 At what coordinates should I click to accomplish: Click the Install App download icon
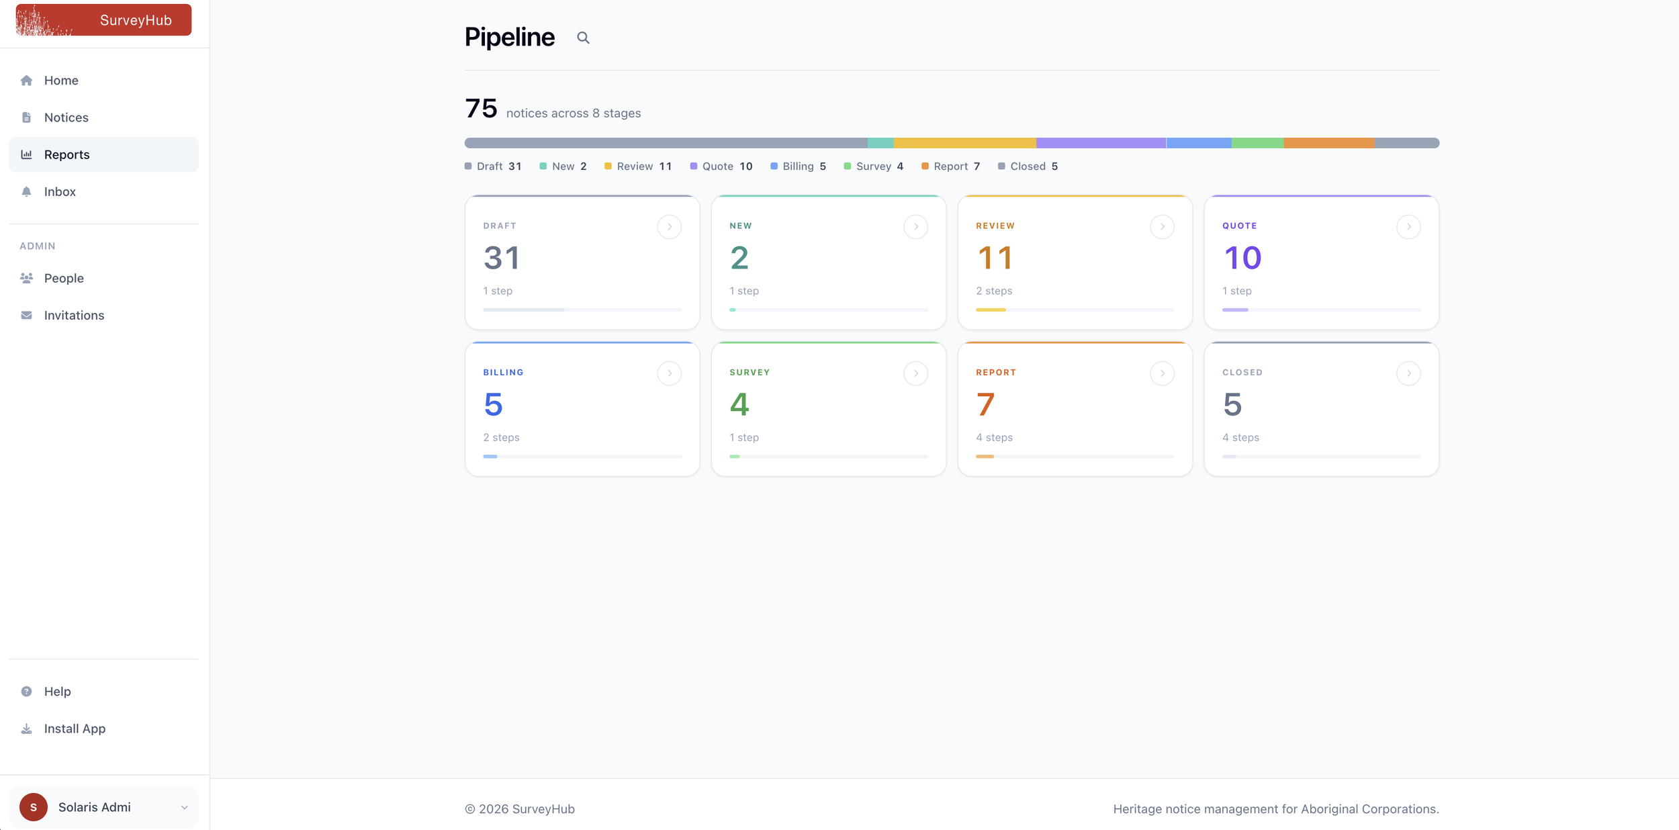tap(26, 729)
